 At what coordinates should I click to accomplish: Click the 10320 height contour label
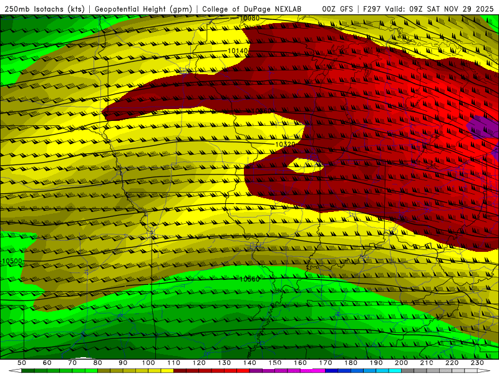pos(285,145)
